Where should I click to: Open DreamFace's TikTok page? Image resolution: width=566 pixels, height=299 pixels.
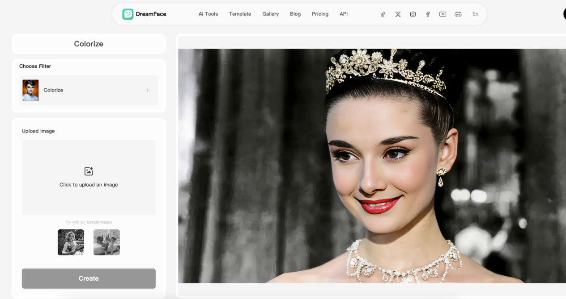tap(383, 14)
